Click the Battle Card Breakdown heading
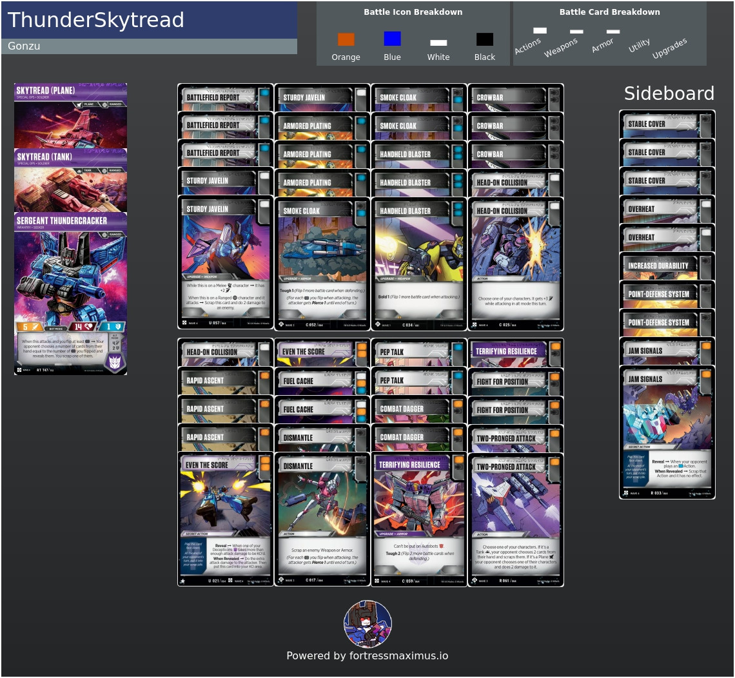Viewport: 735px width, 678px height. point(609,12)
